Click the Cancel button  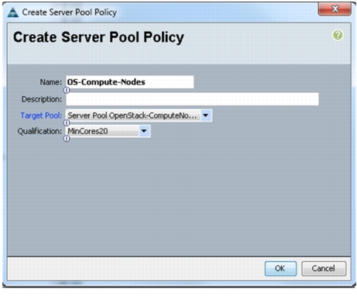pos(324,269)
